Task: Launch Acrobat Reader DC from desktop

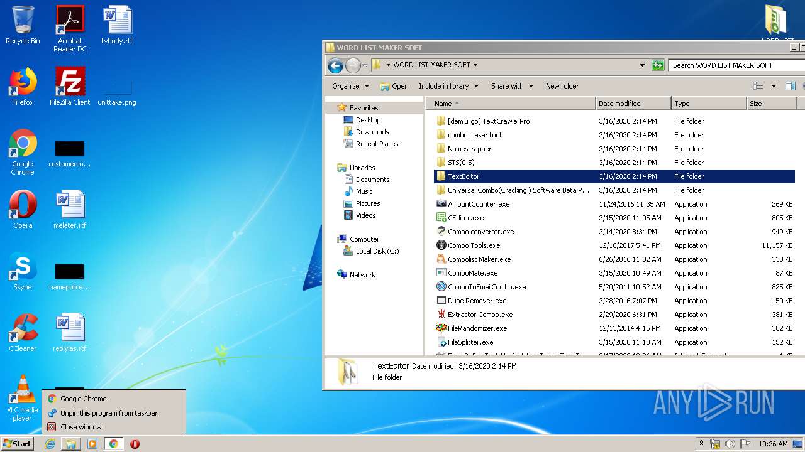Action: [70, 29]
